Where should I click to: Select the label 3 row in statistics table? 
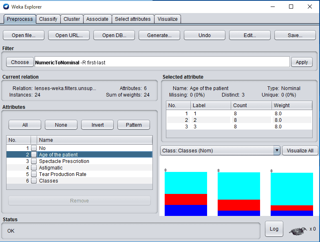pos(239,127)
